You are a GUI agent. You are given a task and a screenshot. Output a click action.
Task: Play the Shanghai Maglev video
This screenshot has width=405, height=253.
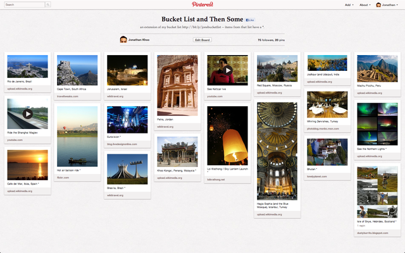click(27, 114)
